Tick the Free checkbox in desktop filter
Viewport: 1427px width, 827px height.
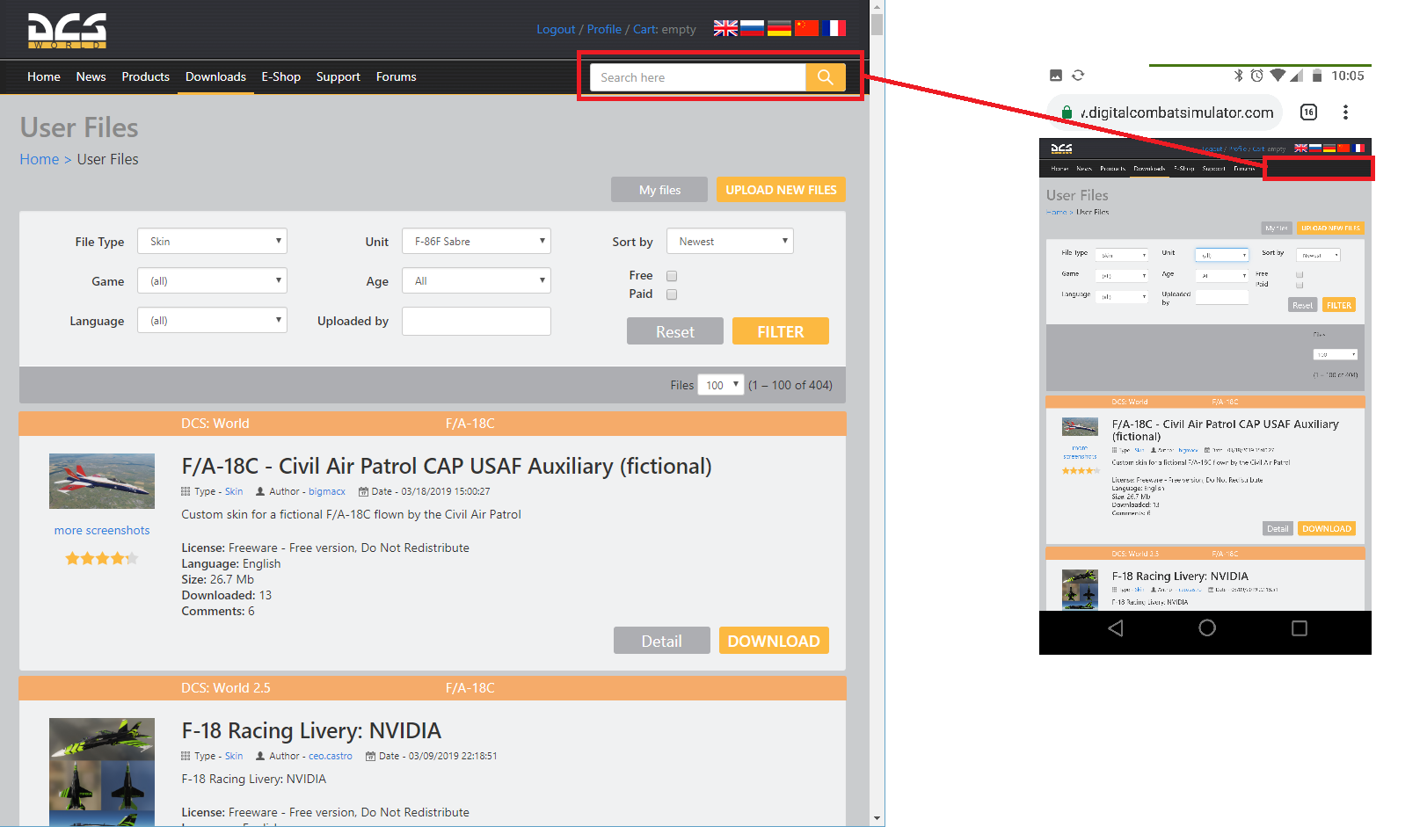[672, 276]
